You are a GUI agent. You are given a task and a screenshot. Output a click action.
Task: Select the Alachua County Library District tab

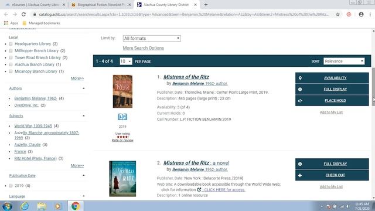click(x=167, y=5)
